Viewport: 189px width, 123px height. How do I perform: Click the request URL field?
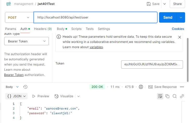tap(95, 17)
